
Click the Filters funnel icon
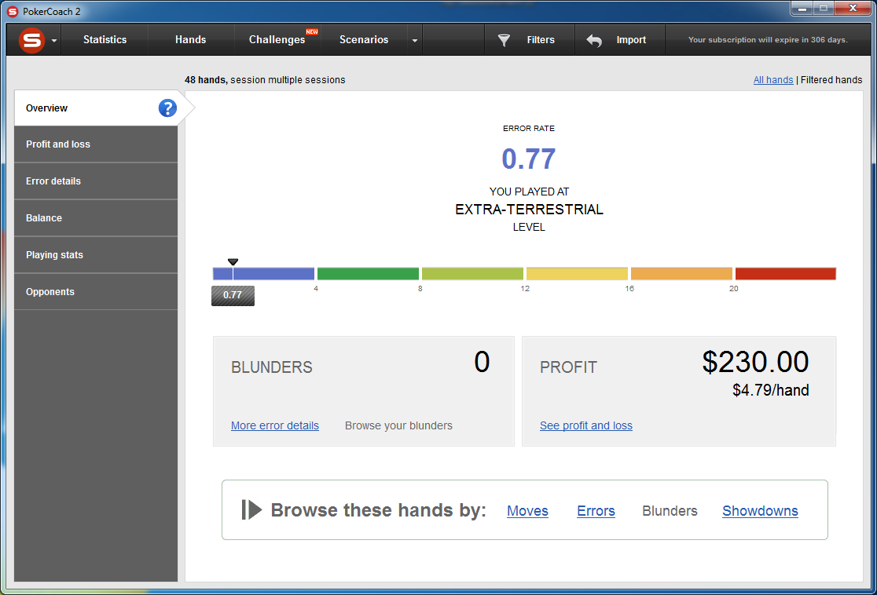(x=504, y=40)
